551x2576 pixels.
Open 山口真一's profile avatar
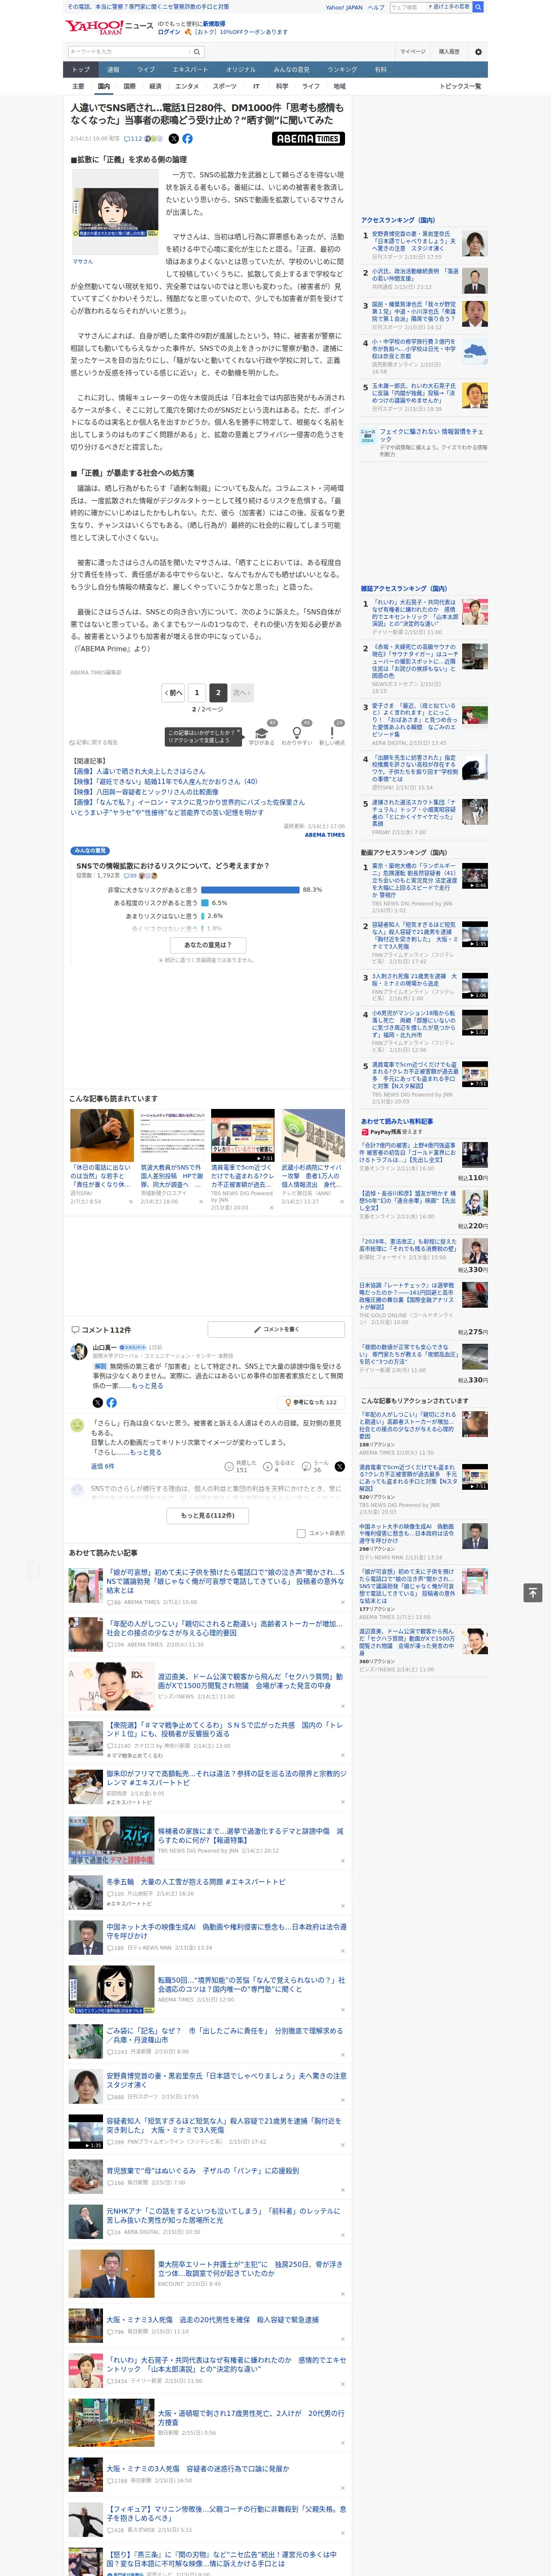[x=78, y=1351]
